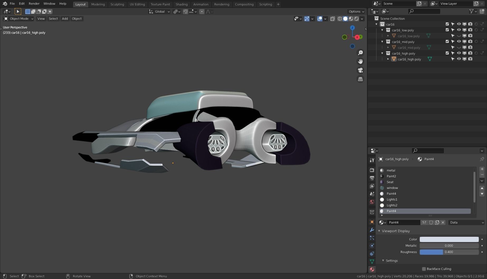
Task: Select the metal material slot
Action: [425, 171]
